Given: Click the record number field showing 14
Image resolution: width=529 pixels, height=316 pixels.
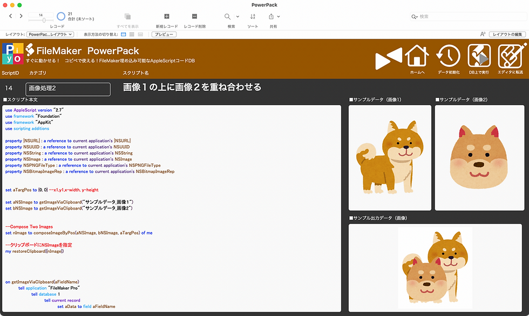Looking at the screenshot, I should pyautogui.click(x=41, y=15).
